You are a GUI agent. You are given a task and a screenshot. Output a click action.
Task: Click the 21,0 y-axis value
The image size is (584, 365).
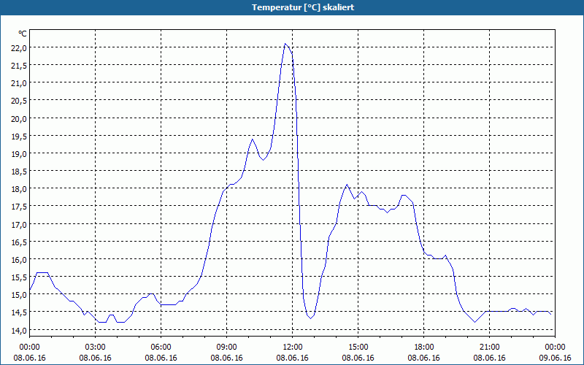19,83
